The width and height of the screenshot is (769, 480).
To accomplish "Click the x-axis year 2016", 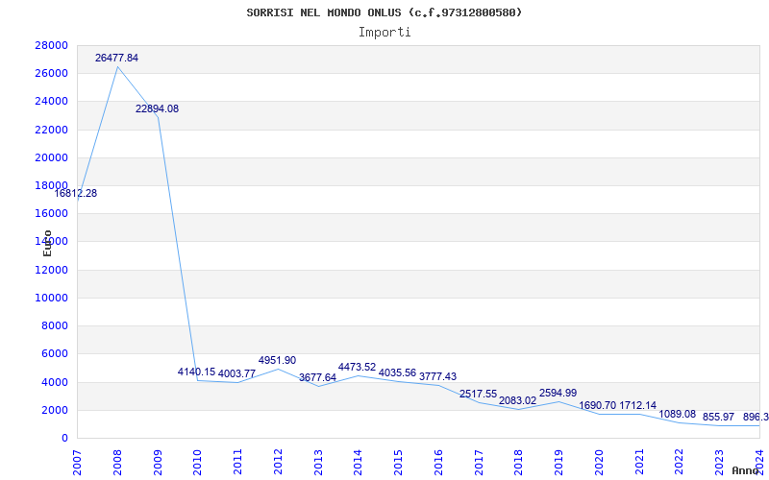I will pyautogui.click(x=438, y=462).
